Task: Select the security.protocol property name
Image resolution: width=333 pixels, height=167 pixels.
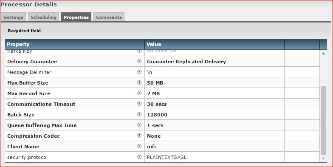Action: click(27, 157)
